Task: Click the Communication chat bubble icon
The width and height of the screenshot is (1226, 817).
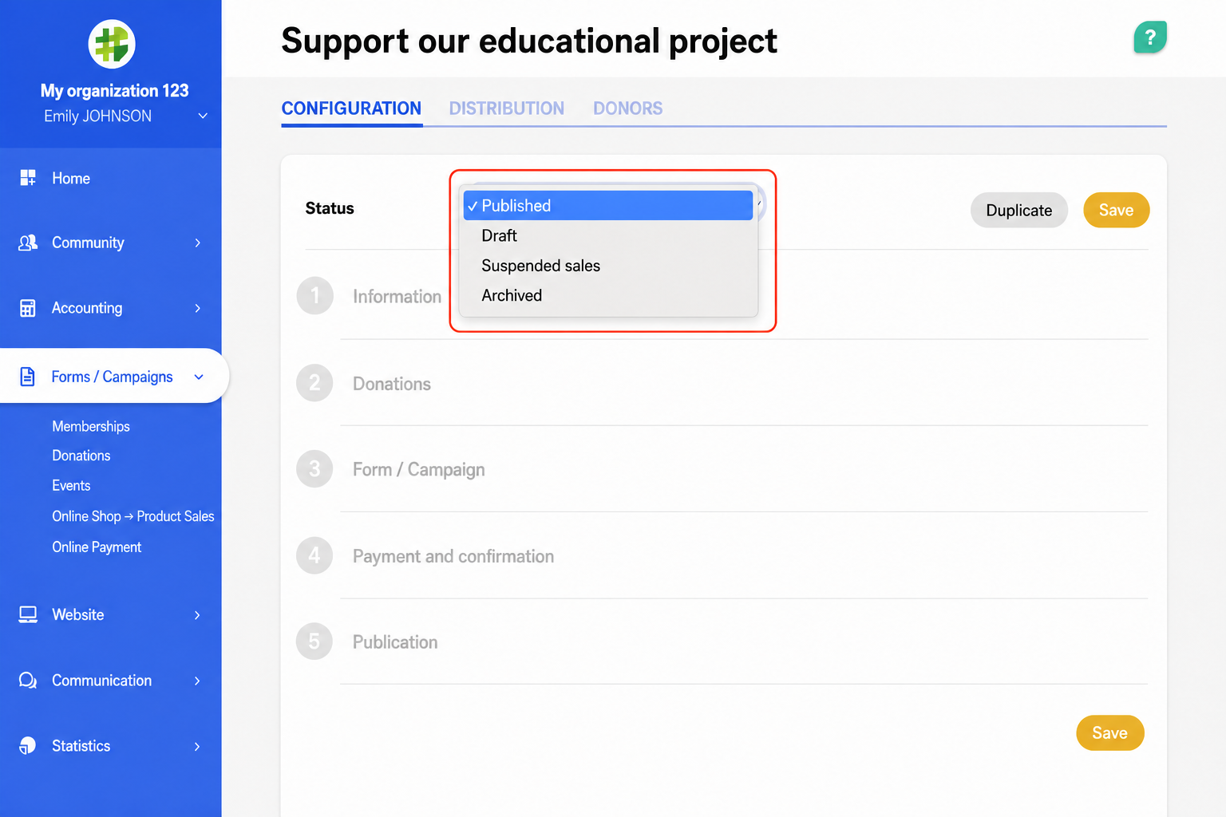Action: 28,681
